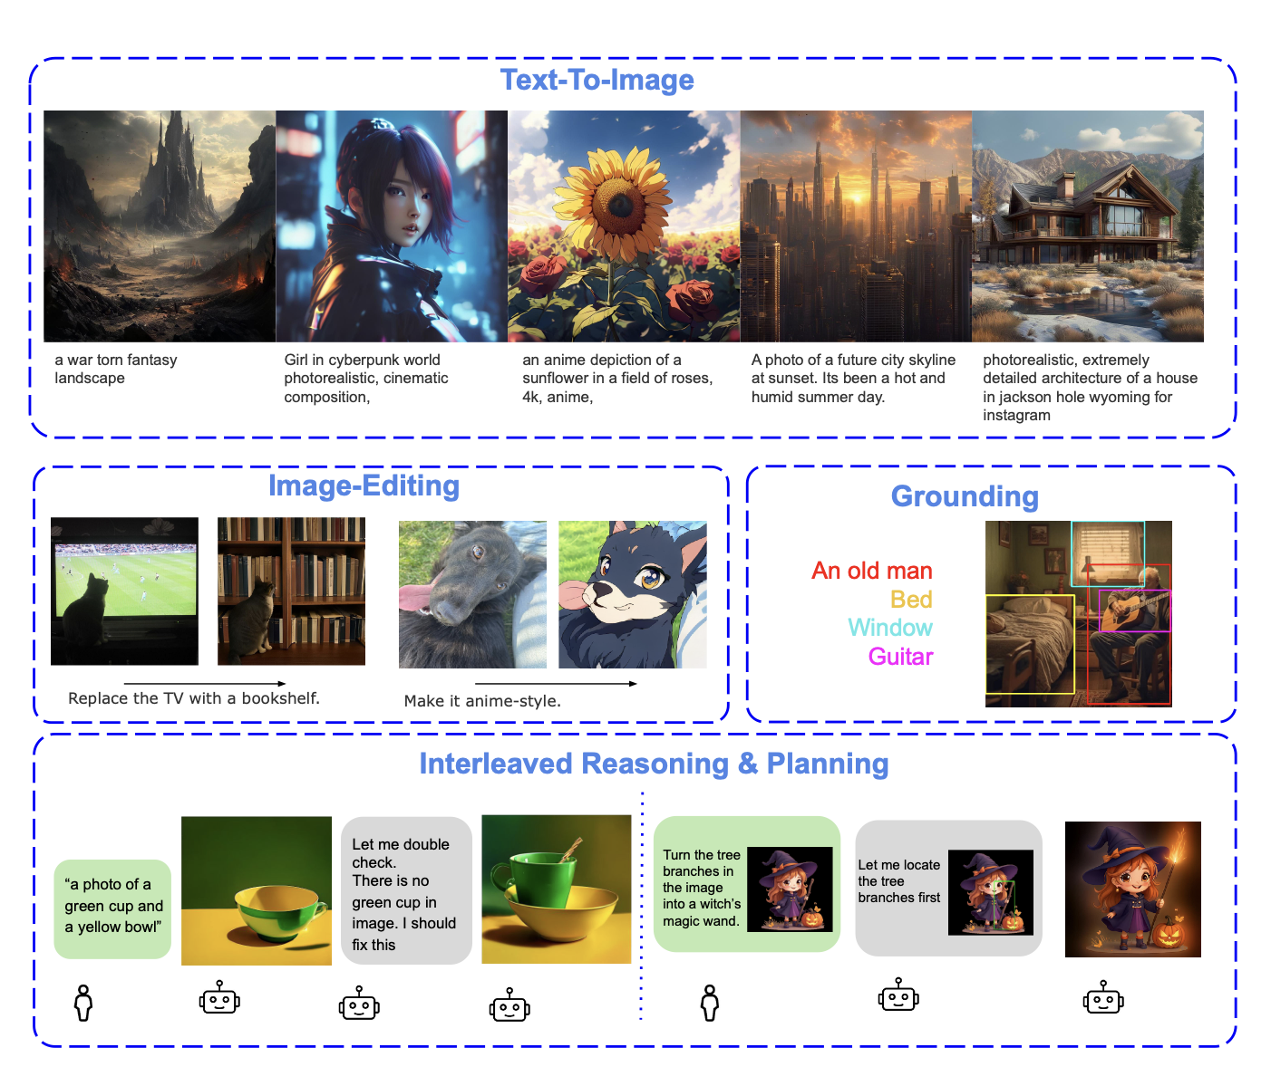Click the person icon below the green cup prompt
This screenshot has height=1067, width=1271.
tap(83, 1003)
